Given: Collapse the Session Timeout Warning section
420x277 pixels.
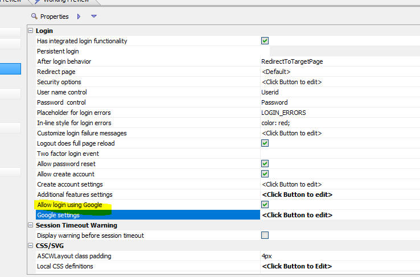Looking at the screenshot, I should pyautogui.click(x=31, y=225).
